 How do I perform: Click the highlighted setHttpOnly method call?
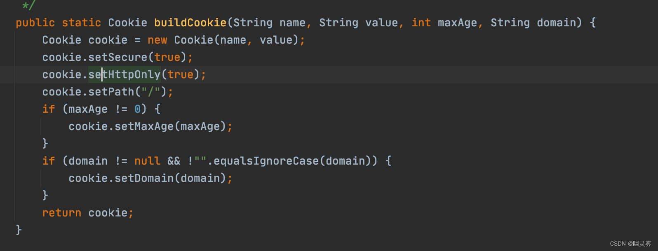coord(125,74)
